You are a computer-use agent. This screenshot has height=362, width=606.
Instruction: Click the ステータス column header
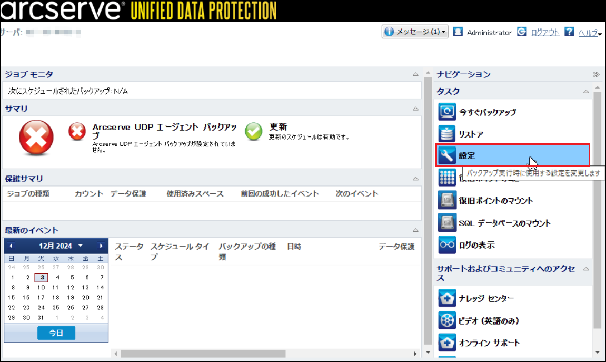tap(129, 251)
